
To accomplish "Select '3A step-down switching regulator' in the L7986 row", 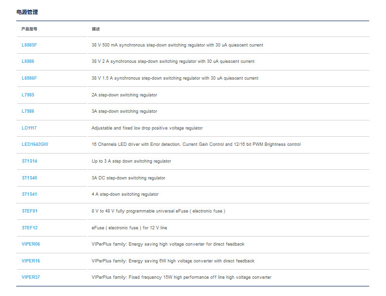I will coord(124,111).
